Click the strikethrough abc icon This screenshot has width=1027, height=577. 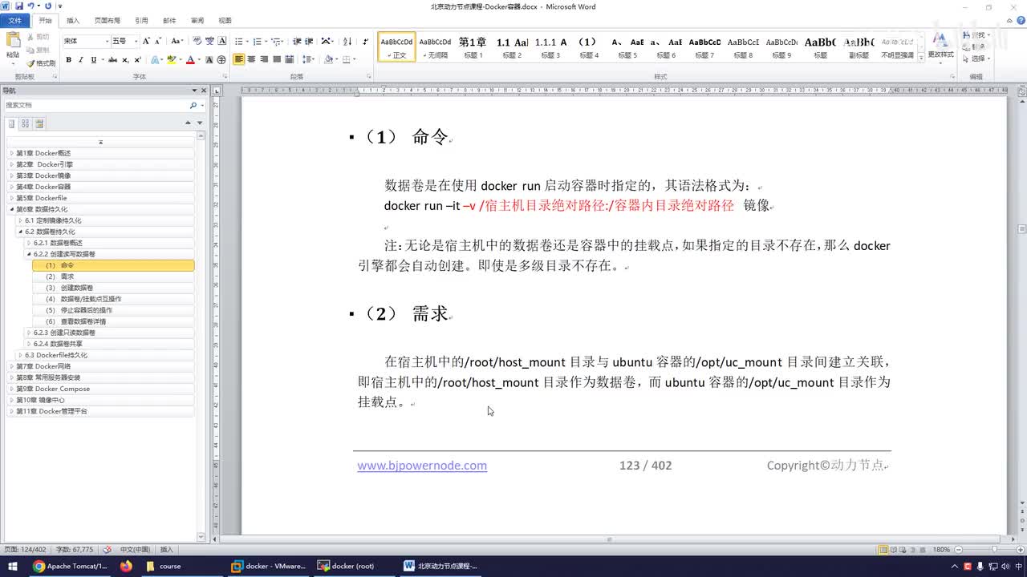point(112,60)
